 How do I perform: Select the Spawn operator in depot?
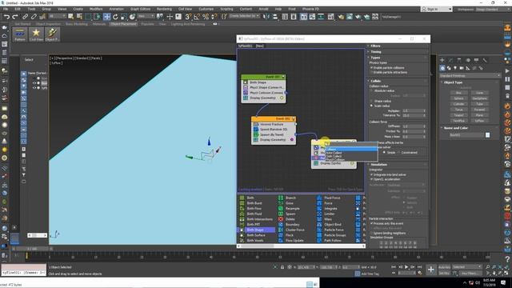click(x=290, y=214)
